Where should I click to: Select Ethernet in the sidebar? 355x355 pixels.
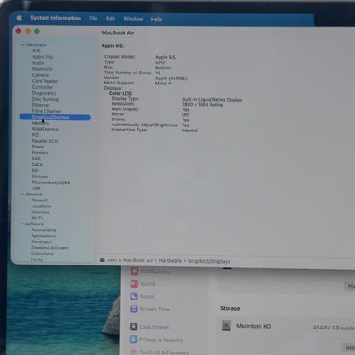coord(41,105)
